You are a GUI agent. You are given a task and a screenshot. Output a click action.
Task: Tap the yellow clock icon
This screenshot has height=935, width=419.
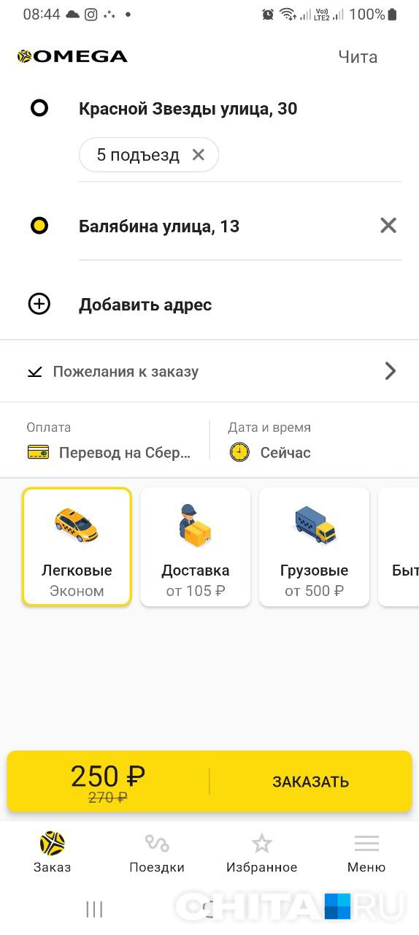[x=239, y=452]
